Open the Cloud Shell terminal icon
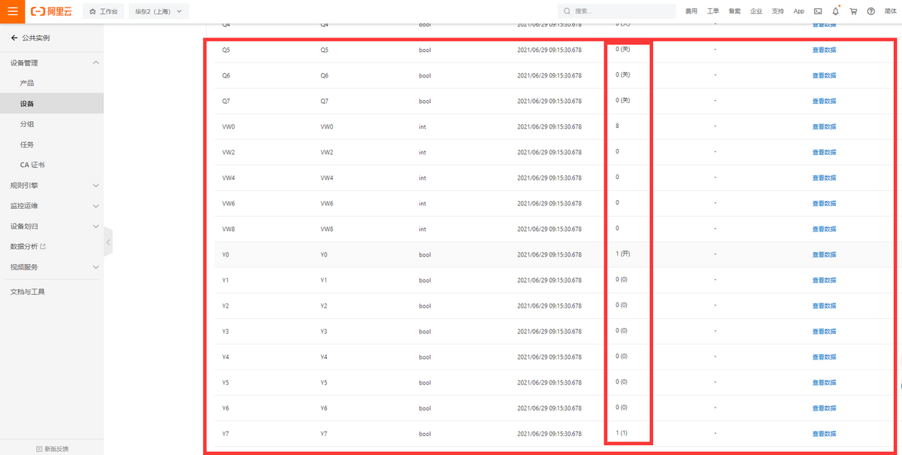 [818, 11]
